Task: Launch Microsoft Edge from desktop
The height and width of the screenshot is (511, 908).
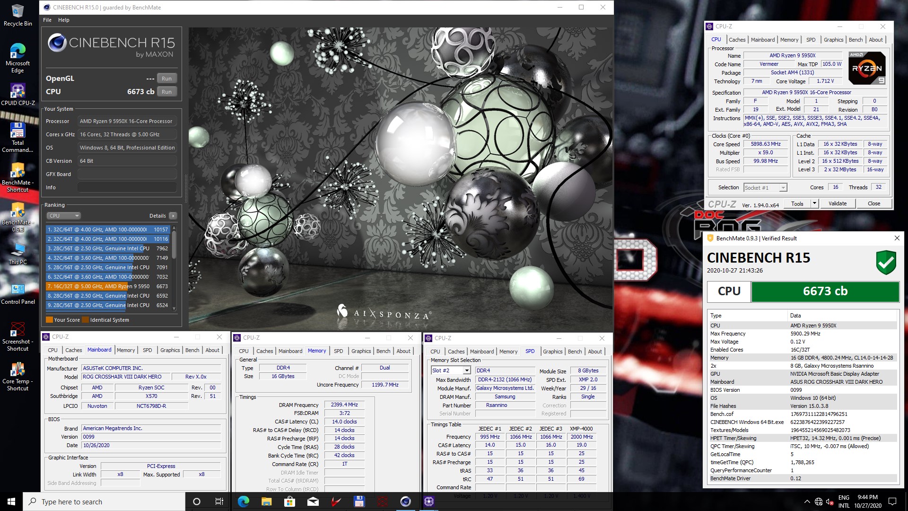Action: pos(17,58)
